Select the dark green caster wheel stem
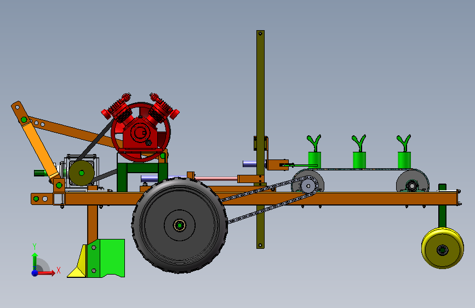 [442, 206]
